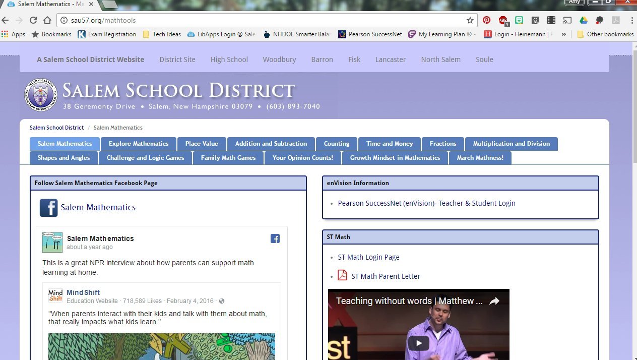Go to the browser home page icon
637x360 pixels.
(x=47, y=21)
